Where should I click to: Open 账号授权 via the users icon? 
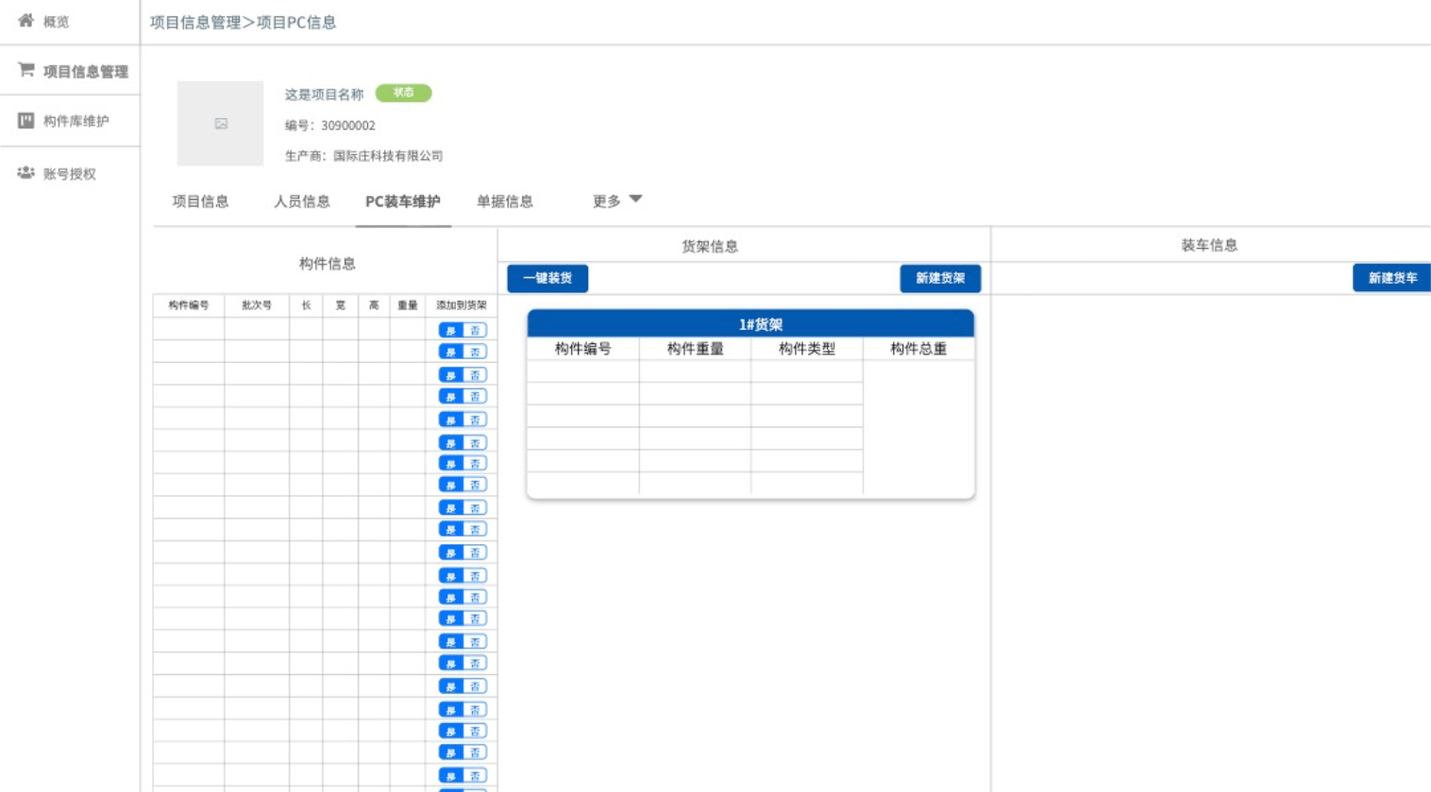tap(25, 173)
